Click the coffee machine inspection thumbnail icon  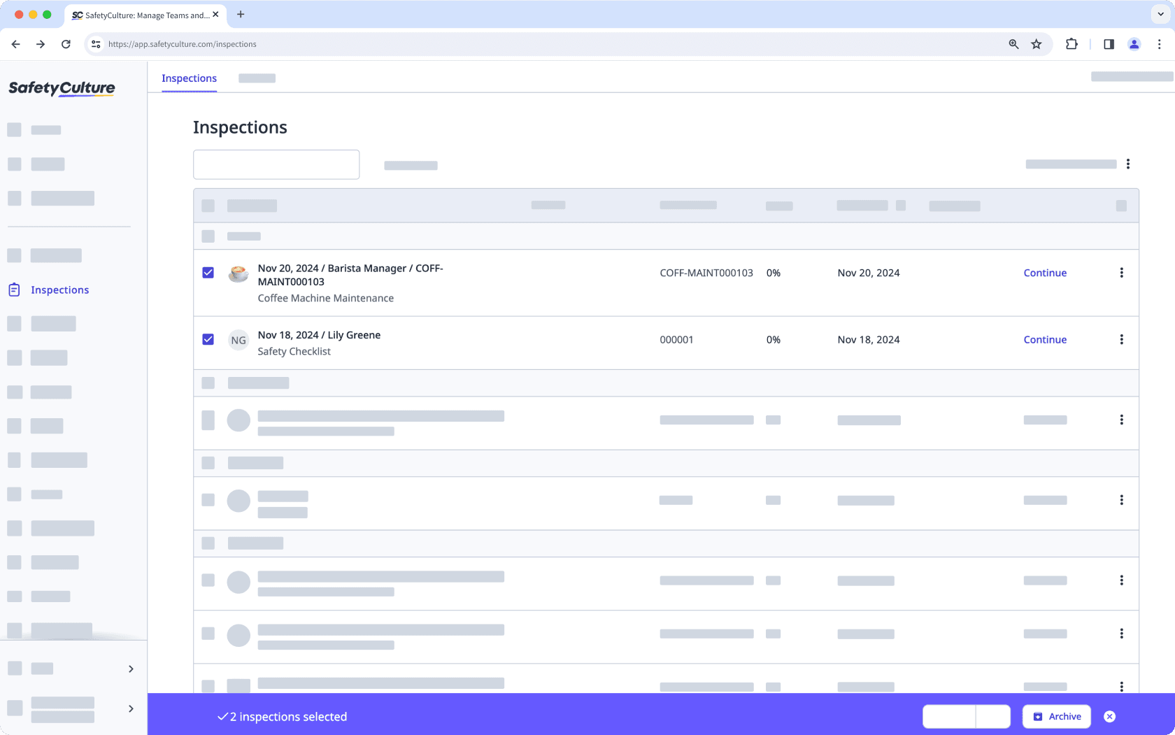click(238, 273)
